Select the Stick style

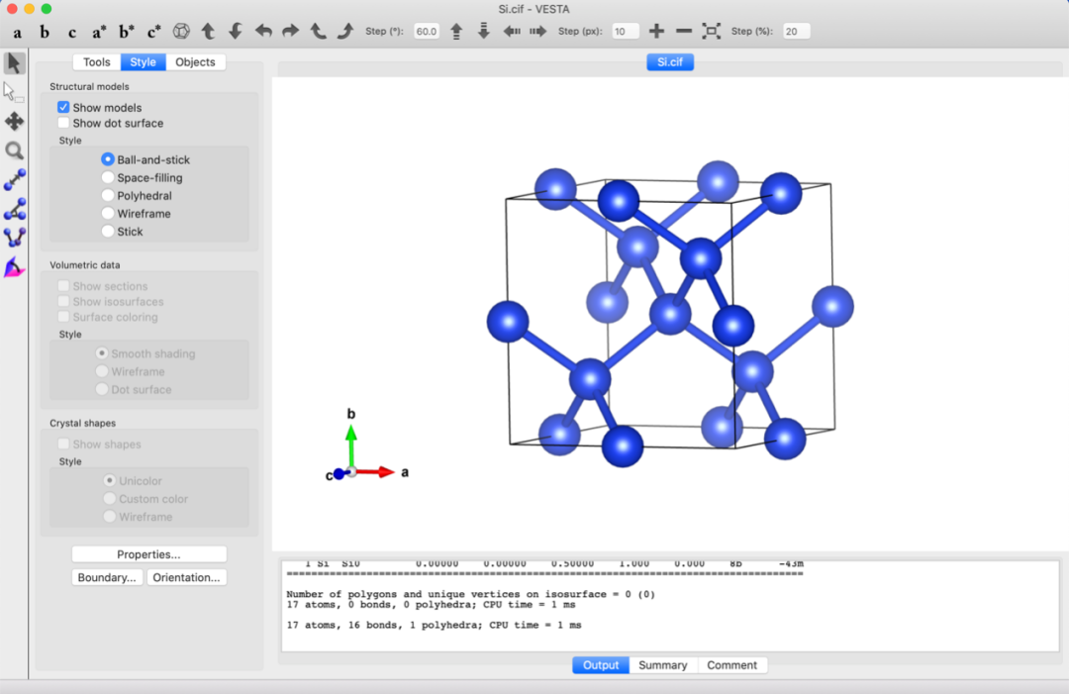tap(108, 231)
